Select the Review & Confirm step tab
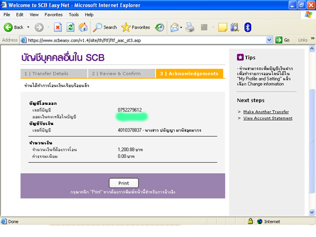 pos(122,74)
